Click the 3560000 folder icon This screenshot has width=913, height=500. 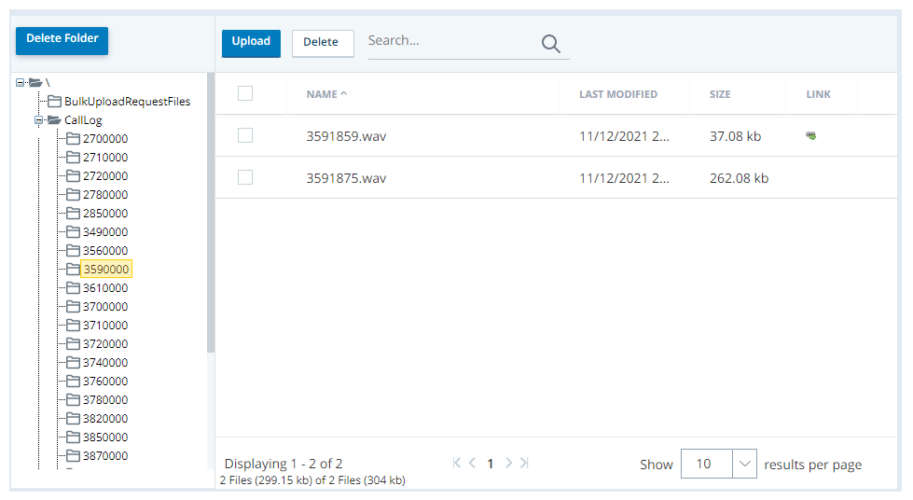73,250
